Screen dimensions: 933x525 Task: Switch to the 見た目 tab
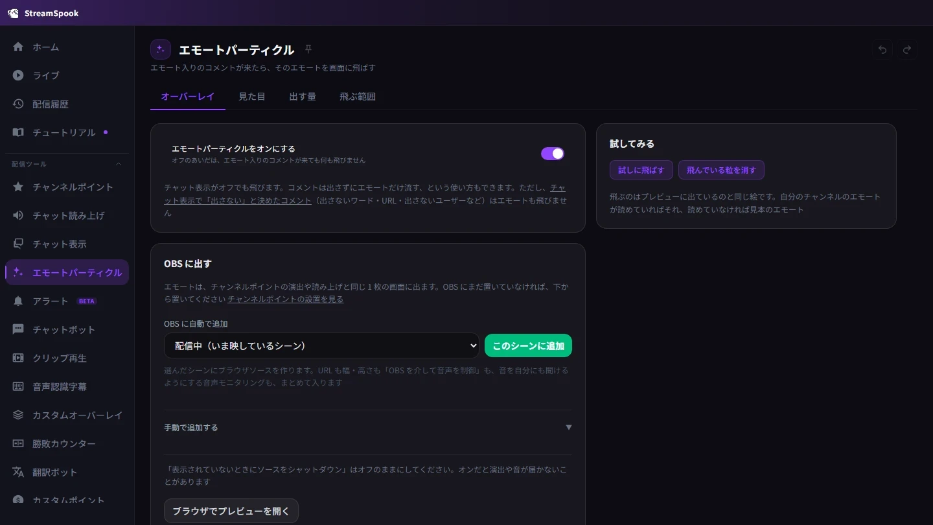click(x=252, y=97)
